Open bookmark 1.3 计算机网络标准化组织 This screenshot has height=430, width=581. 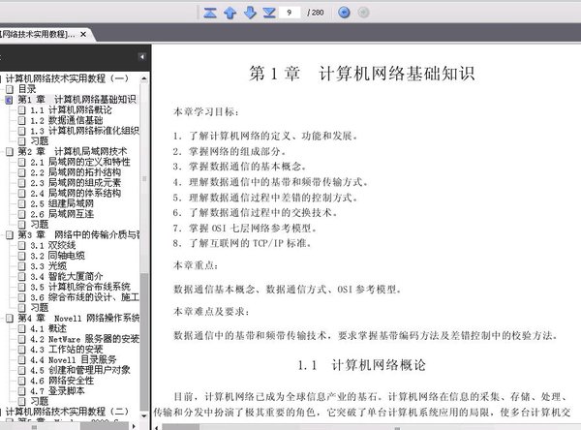(x=84, y=131)
